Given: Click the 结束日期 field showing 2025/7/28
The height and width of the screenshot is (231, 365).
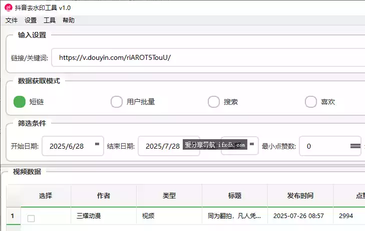Looking at the screenshot, I should click(x=169, y=146).
